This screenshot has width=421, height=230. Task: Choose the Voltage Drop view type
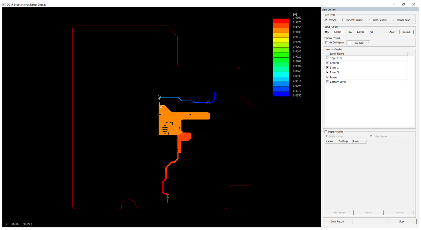tap(394, 20)
